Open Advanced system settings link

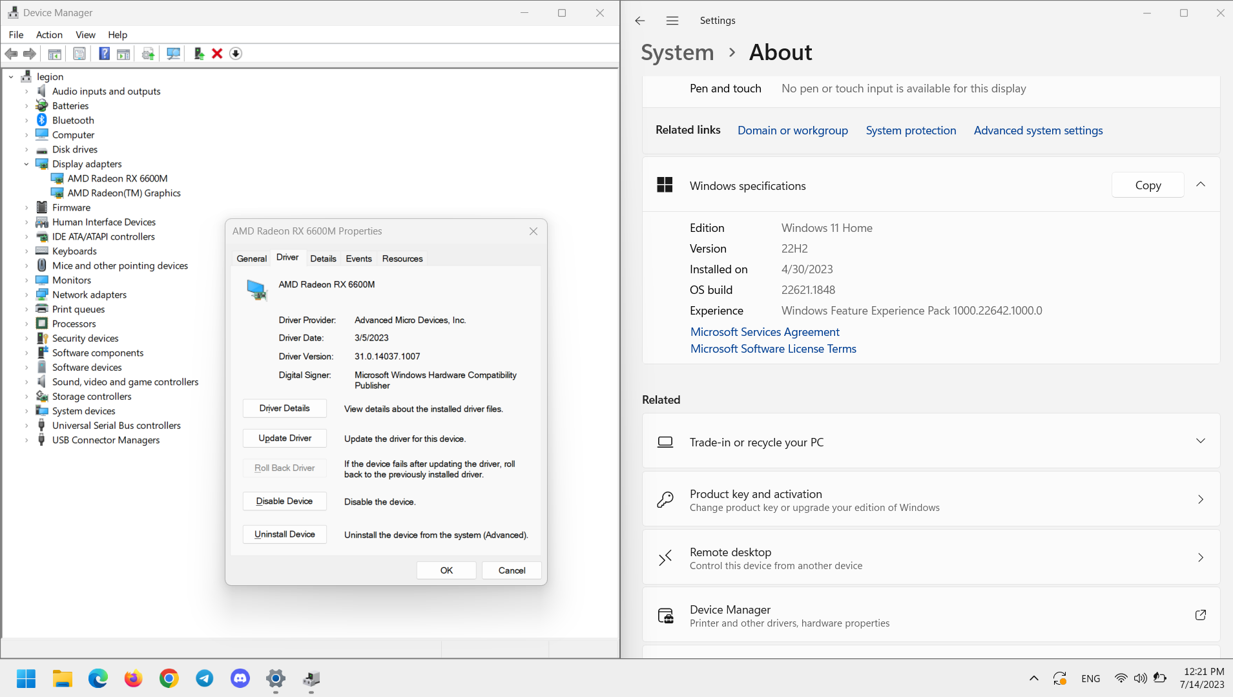pos(1038,130)
